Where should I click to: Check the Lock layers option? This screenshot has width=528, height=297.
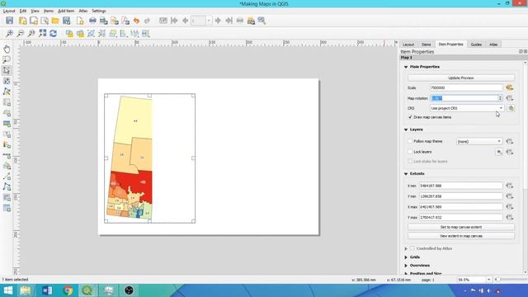410,152
